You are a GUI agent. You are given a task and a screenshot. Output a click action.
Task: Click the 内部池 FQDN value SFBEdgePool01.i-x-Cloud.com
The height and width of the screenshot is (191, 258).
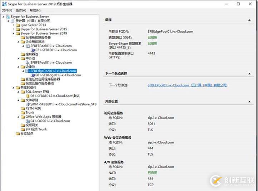170,31
